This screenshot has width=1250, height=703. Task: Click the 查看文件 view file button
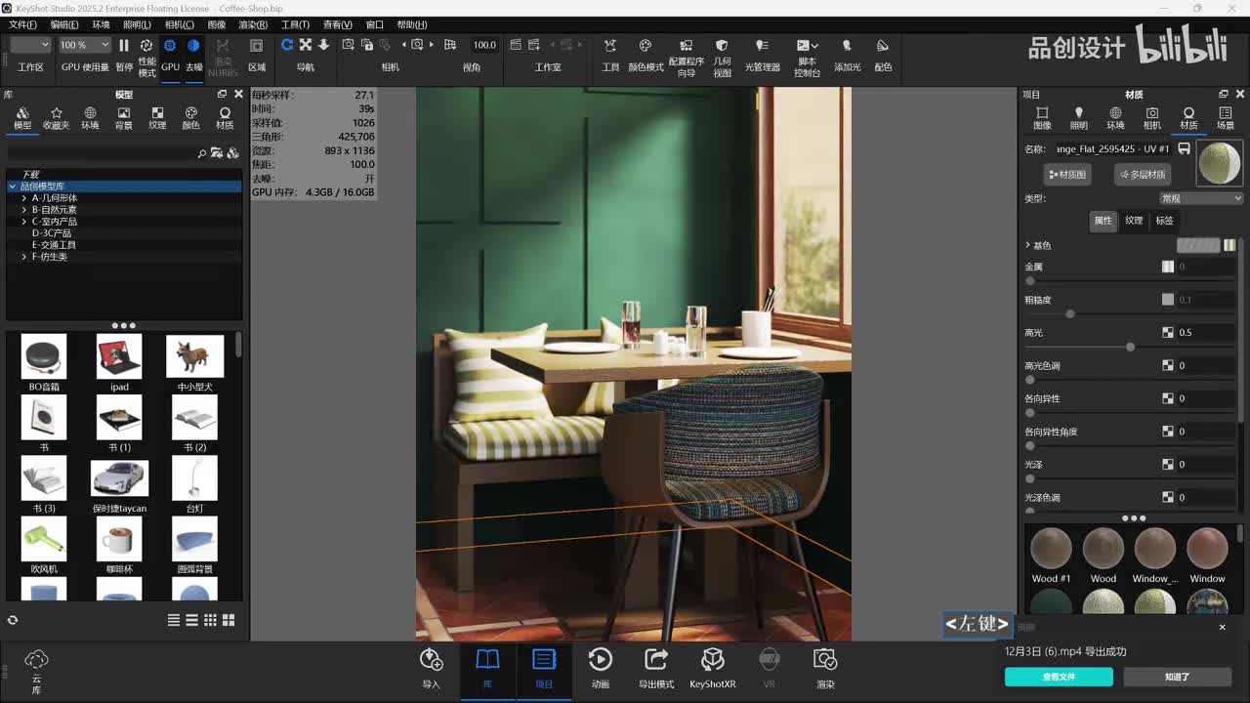[x=1059, y=677]
